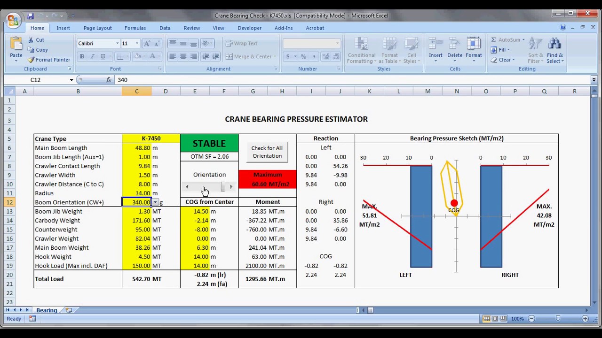
Task: Open font size 11 dropdown
Action: pyautogui.click(x=137, y=44)
